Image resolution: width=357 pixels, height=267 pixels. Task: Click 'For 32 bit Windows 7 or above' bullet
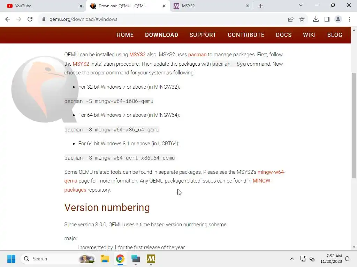click(129, 87)
